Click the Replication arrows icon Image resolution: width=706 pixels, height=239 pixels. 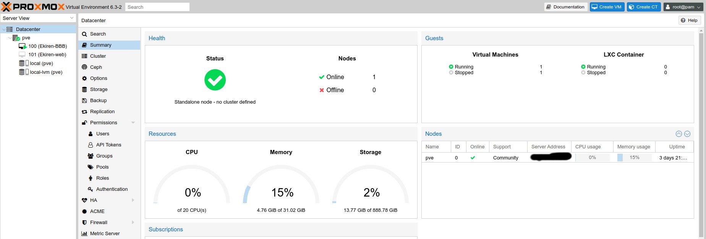(x=84, y=112)
